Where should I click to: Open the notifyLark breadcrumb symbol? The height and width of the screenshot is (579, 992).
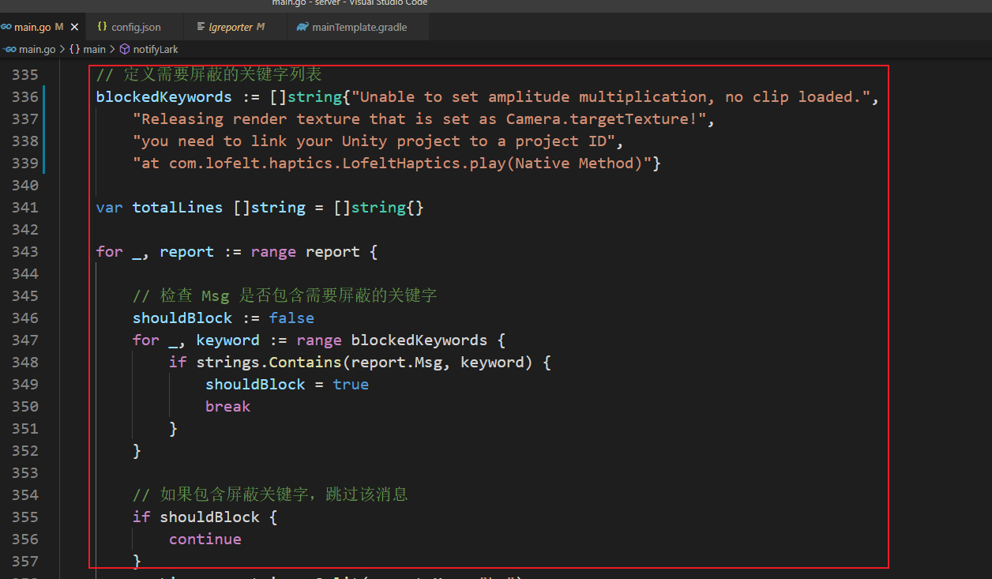tap(156, 49)
